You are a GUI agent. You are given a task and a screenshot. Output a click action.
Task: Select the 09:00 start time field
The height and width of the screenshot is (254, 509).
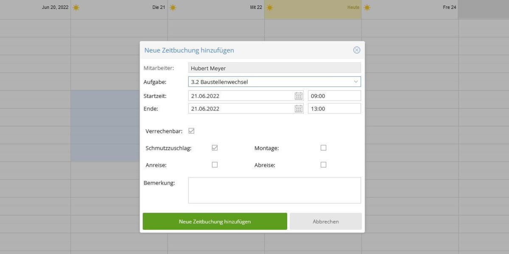(334, 96)
